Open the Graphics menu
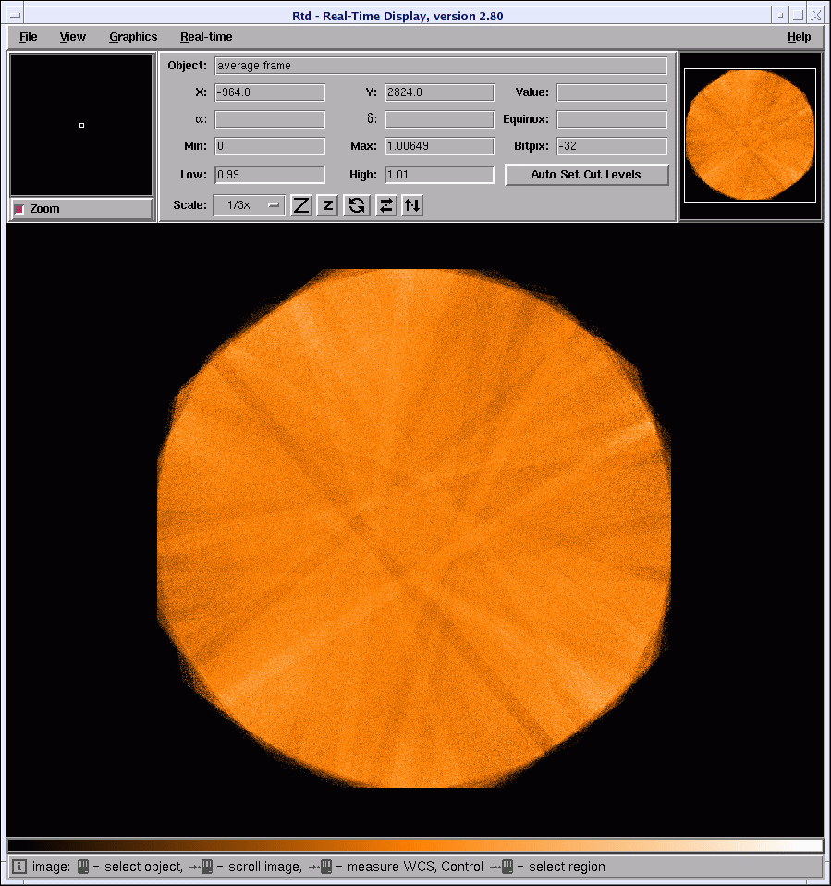831x886 pixels. [133, 37]
